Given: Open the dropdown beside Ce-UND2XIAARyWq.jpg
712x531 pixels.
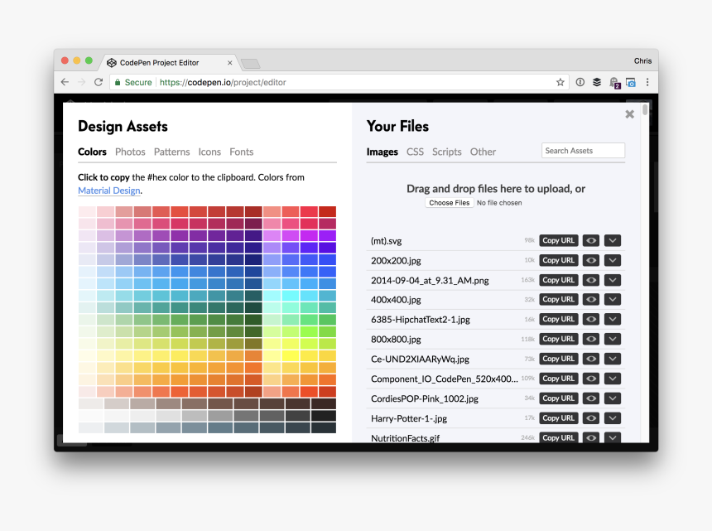Looking at the screenshot, I should click(612, 359).
